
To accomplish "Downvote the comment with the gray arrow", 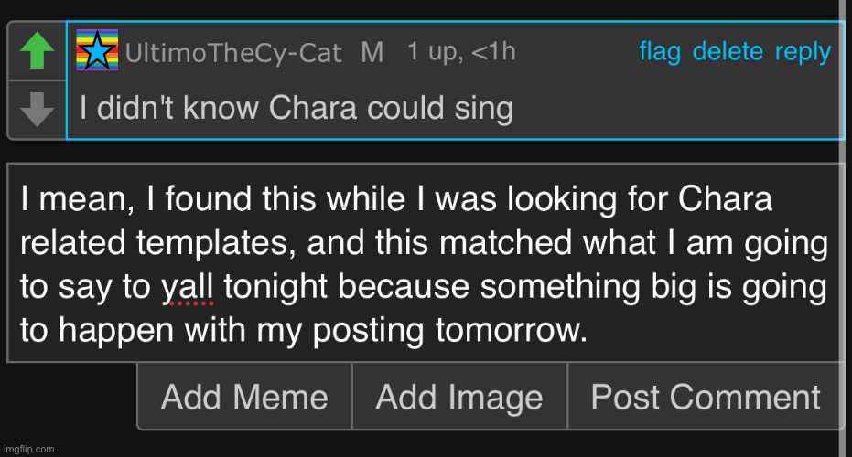I will coord(37,110).
